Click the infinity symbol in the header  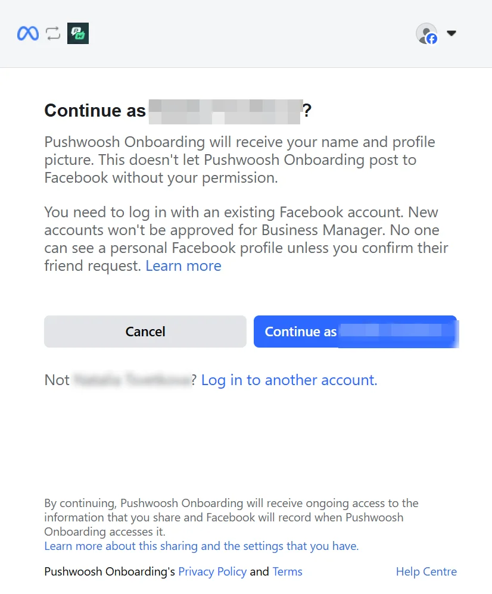[28, 33]
